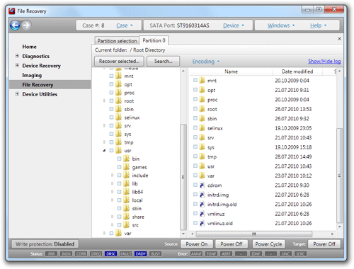The height and width of the screenshot is (269, 354).
Task: Click file list horizontal scrollbar thumb
Action: click(254, 234)
